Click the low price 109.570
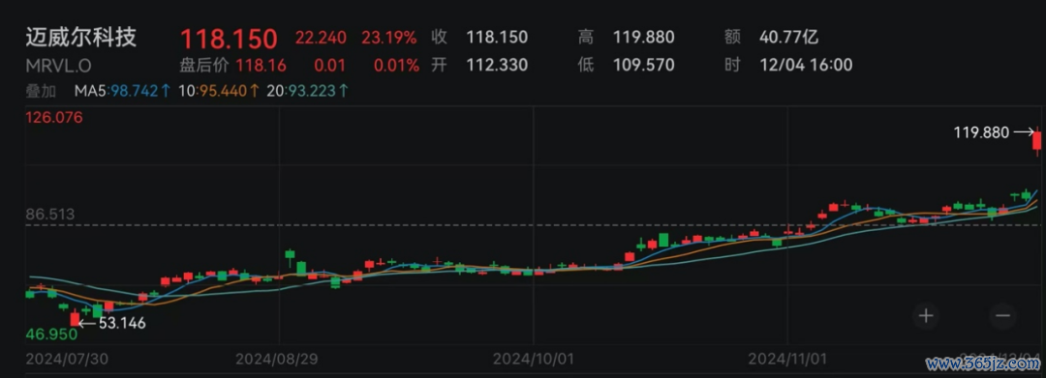The image size is (1046, 378). point(643,65)
